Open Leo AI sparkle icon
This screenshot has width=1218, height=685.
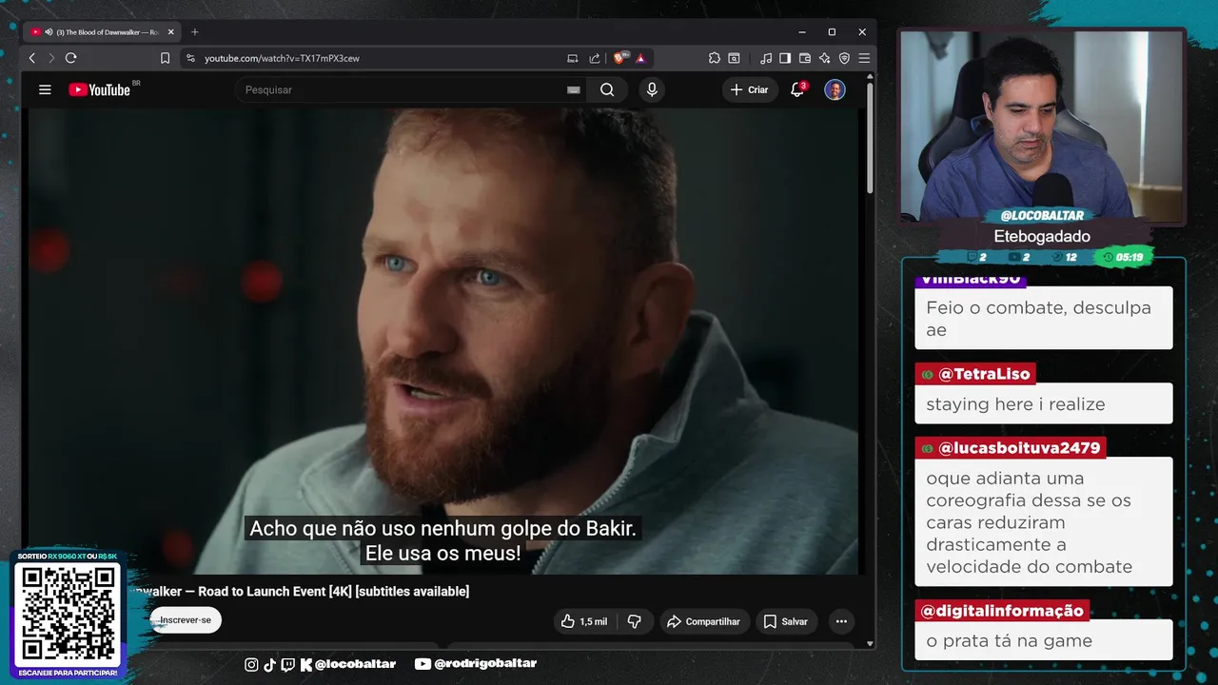pyautogui.click(x=824, y=58)
